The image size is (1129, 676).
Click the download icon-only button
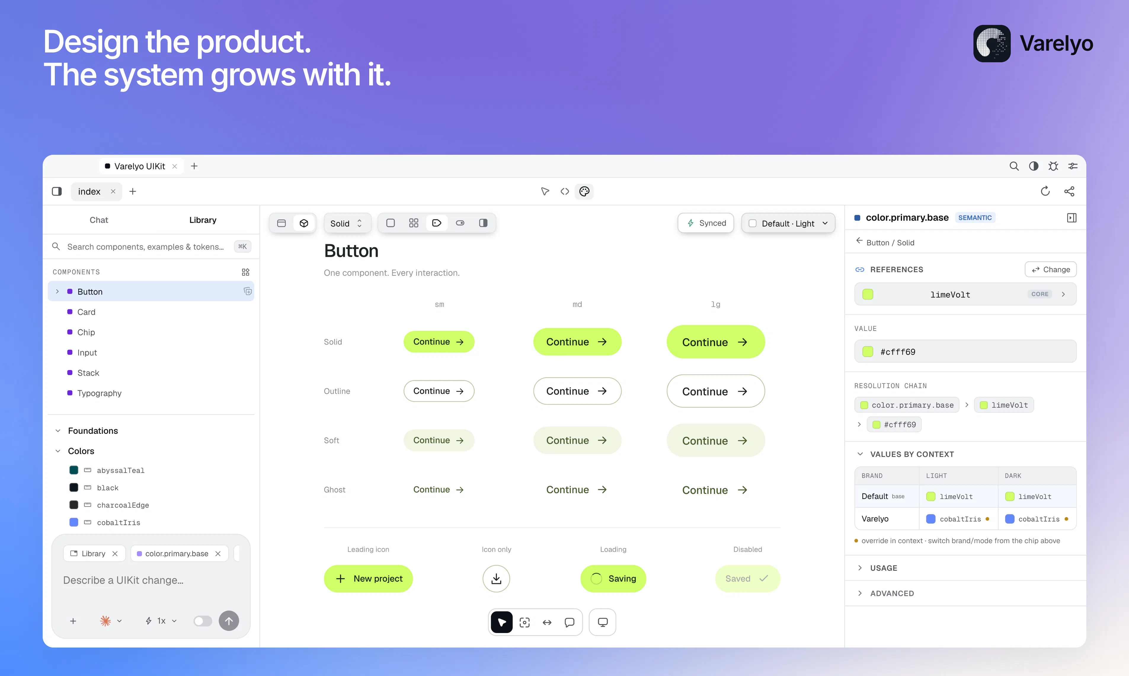click(496, 578)
